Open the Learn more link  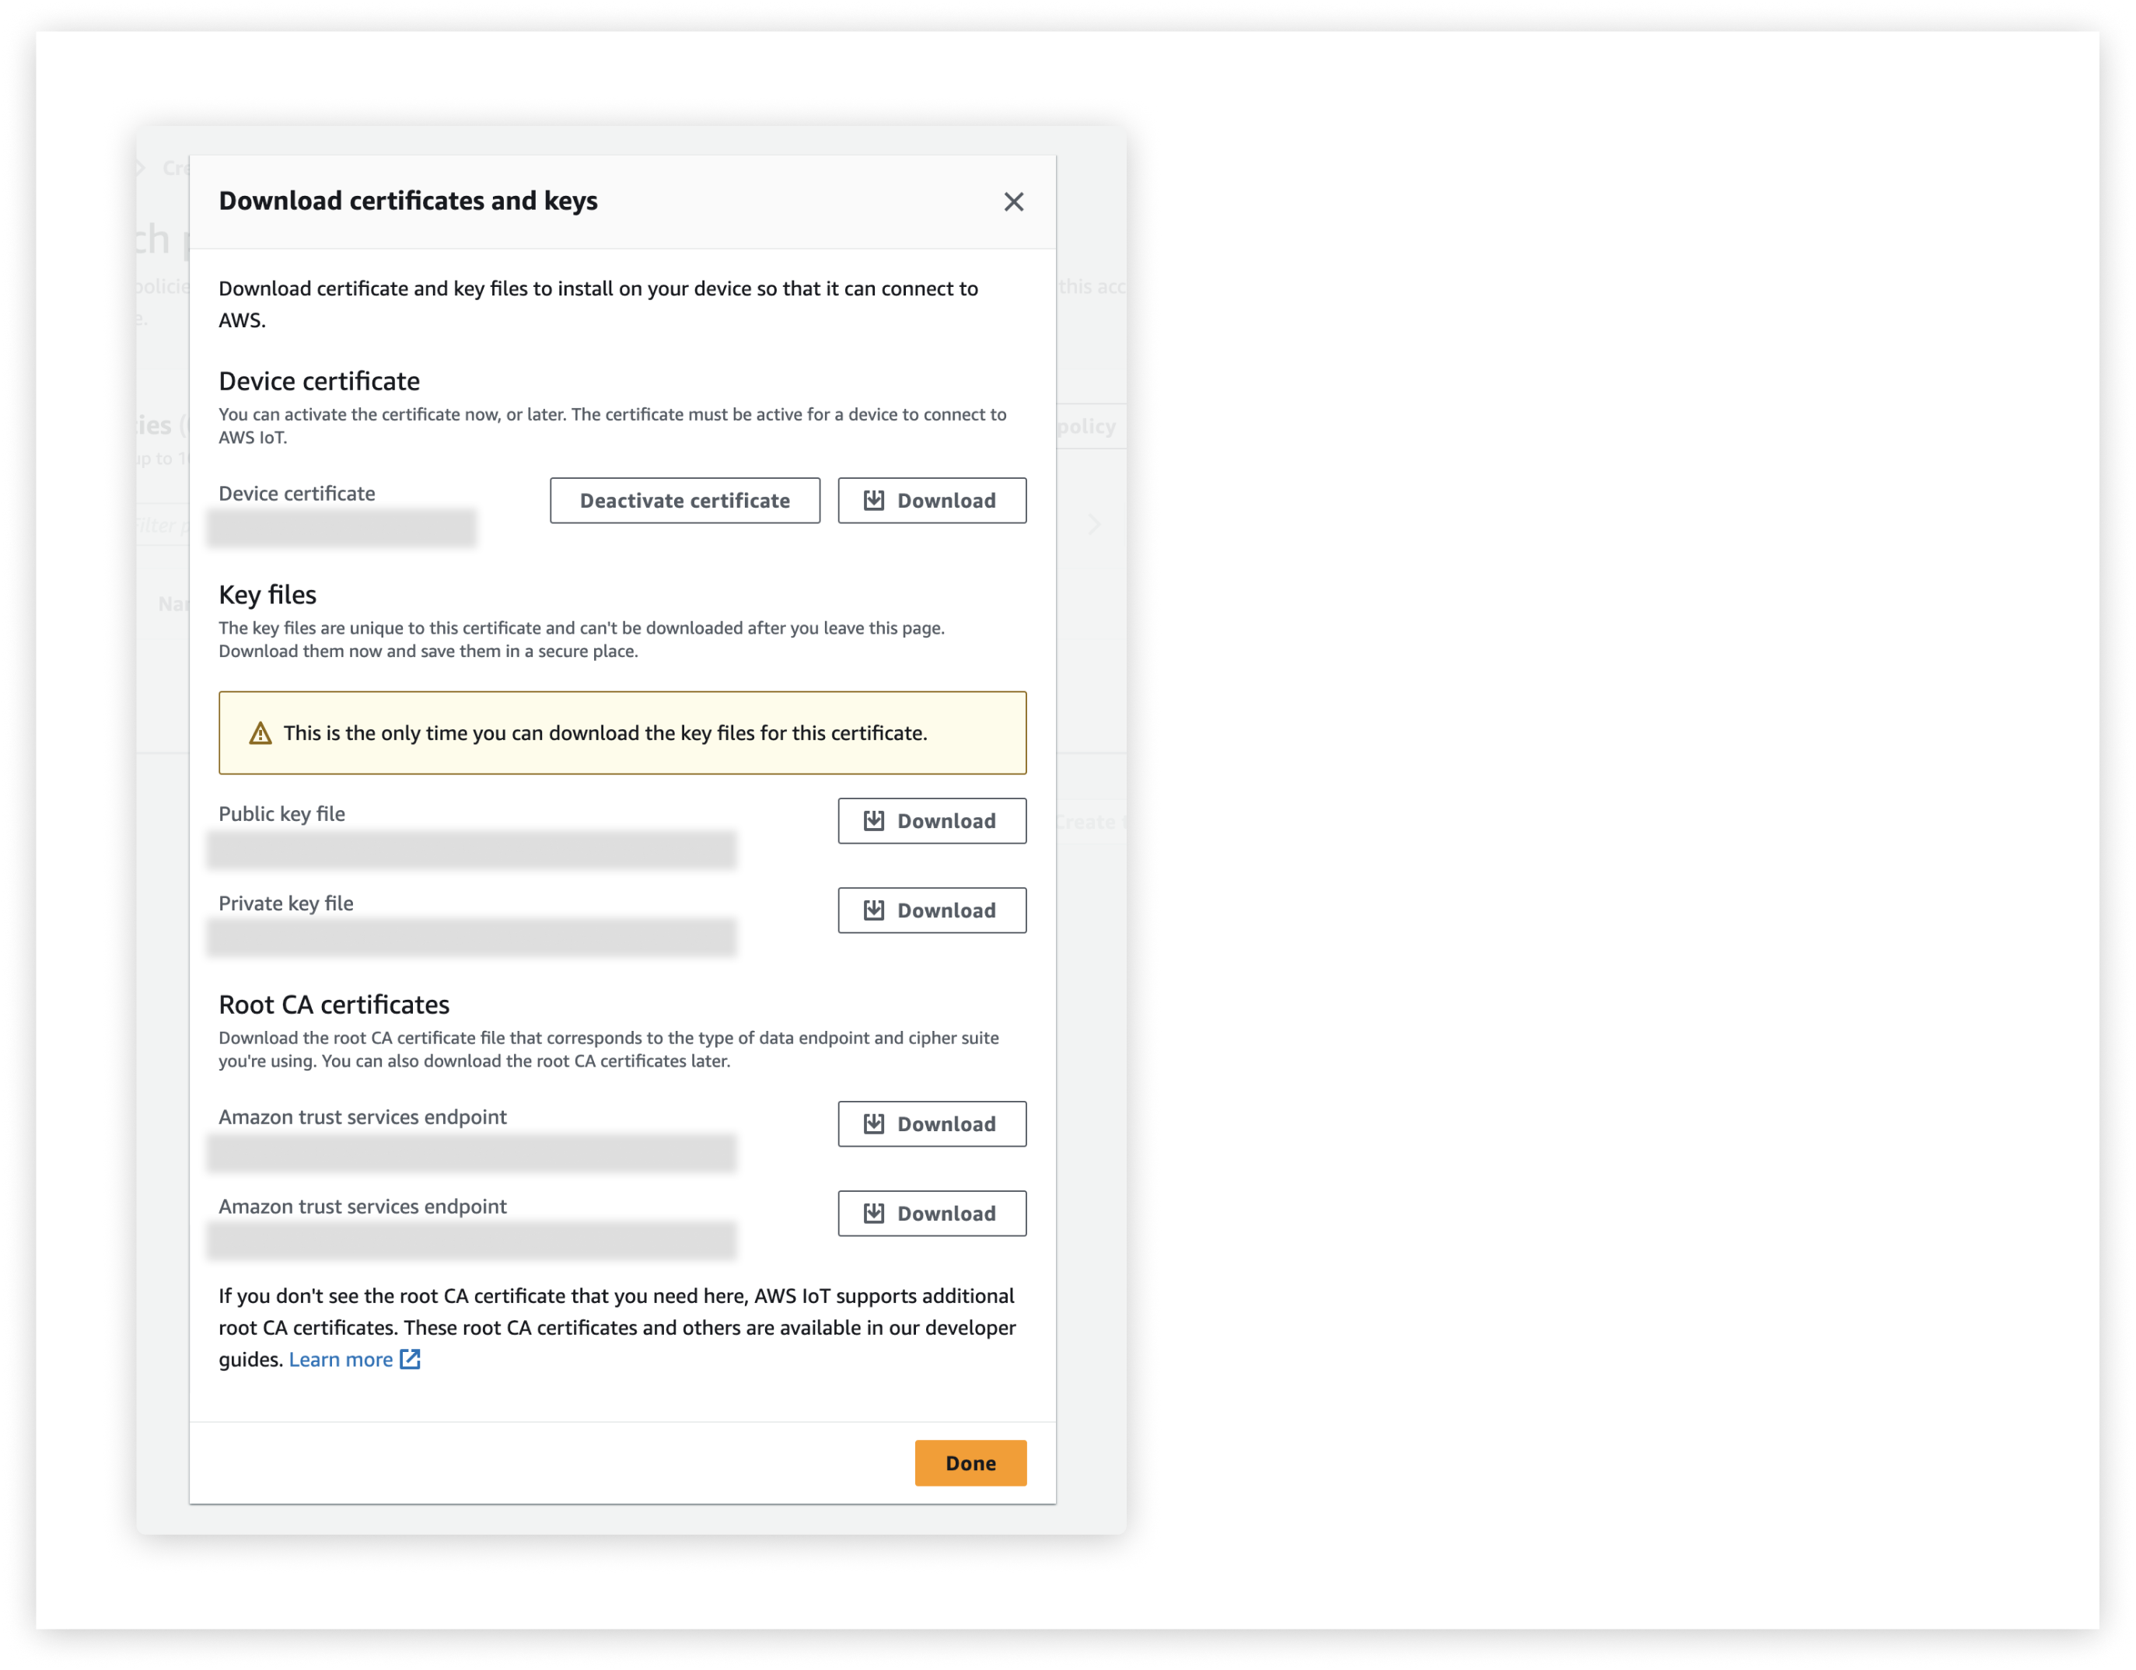[x=339, y=1359]
